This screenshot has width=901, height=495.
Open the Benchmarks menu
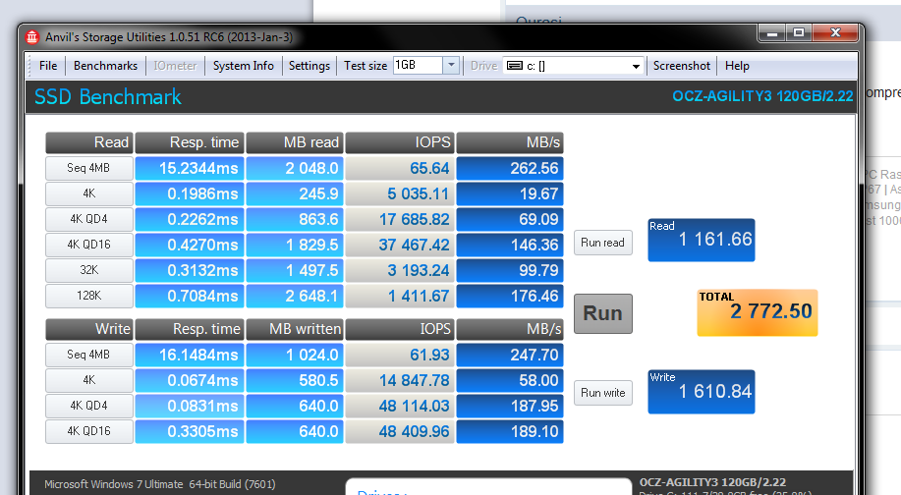coord(106,66)
